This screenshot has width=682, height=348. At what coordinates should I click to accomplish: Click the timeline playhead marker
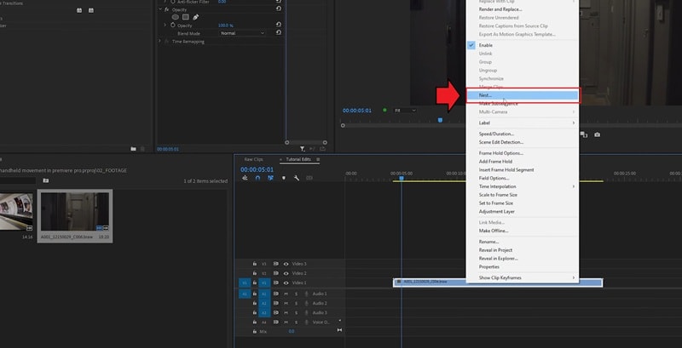(402, 178)
